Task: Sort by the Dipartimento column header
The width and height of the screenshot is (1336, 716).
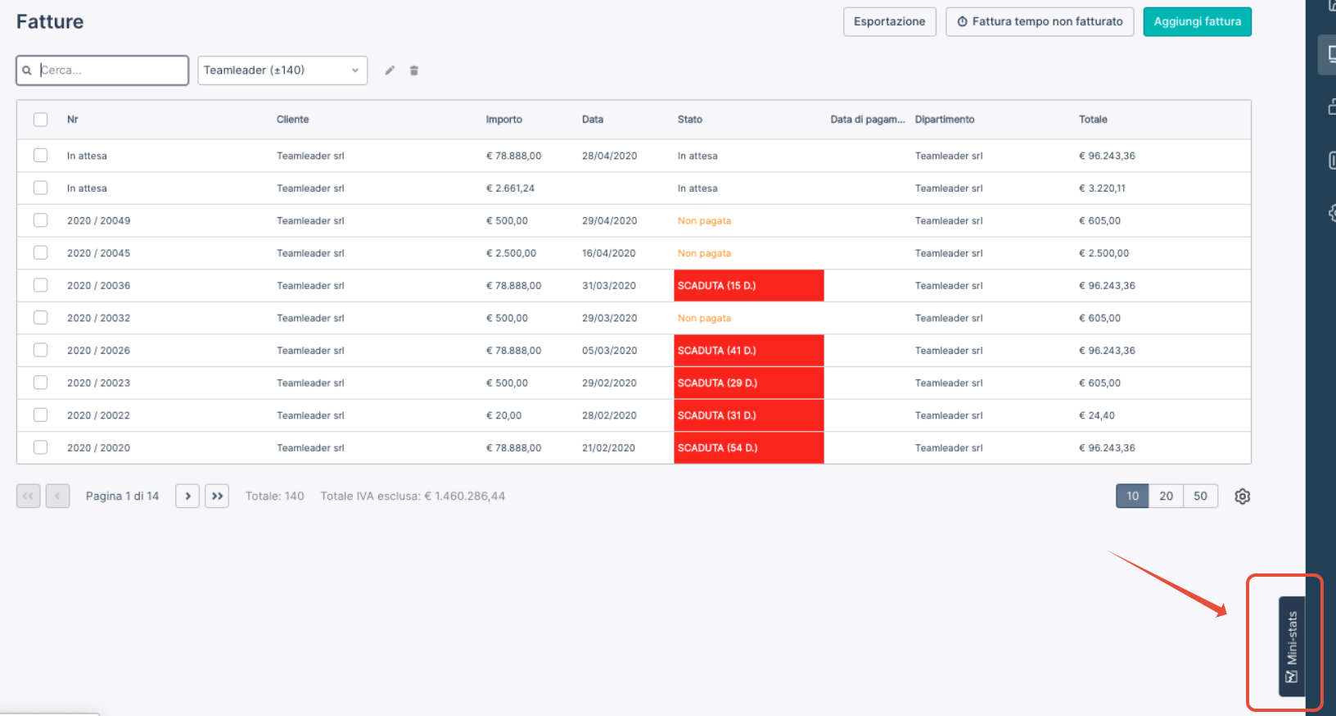Action: click(x=945, y=120)
